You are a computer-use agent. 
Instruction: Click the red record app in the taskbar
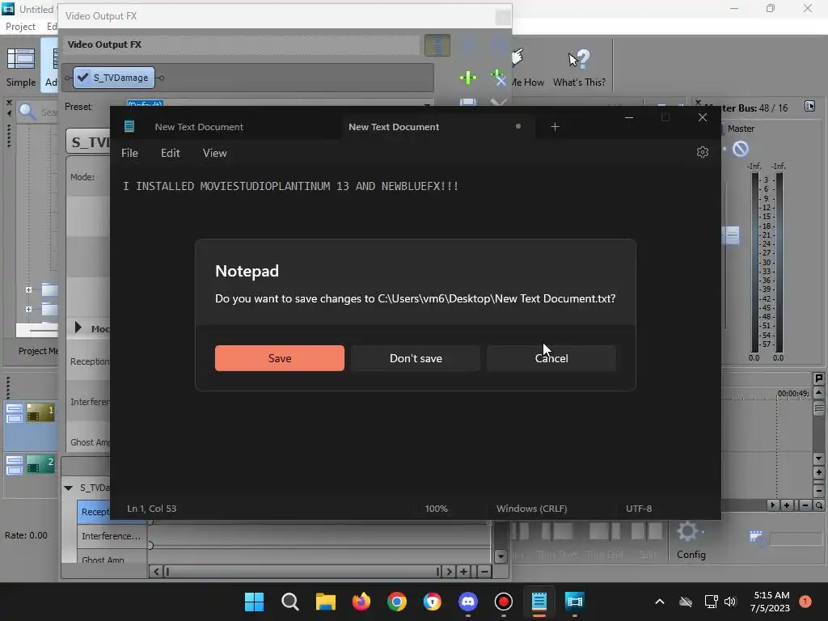pos(503,602)
